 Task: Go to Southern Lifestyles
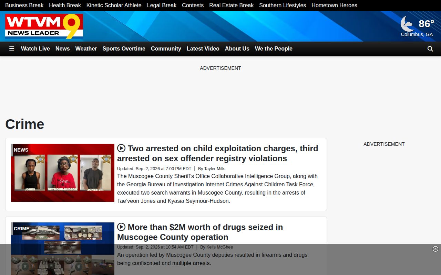point(283,5)
